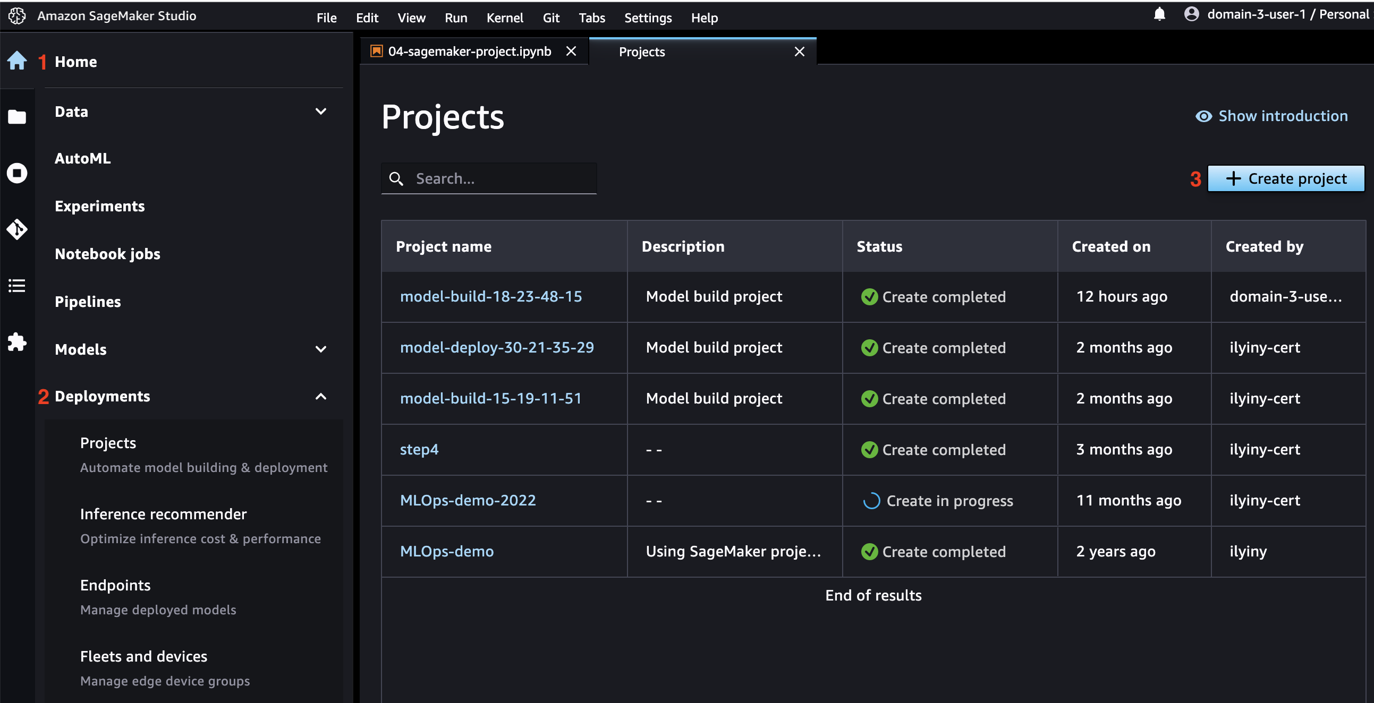The image size is (1374, 703).
Task: Open Pipelines in the navigation panel
Action: (88, 302)
